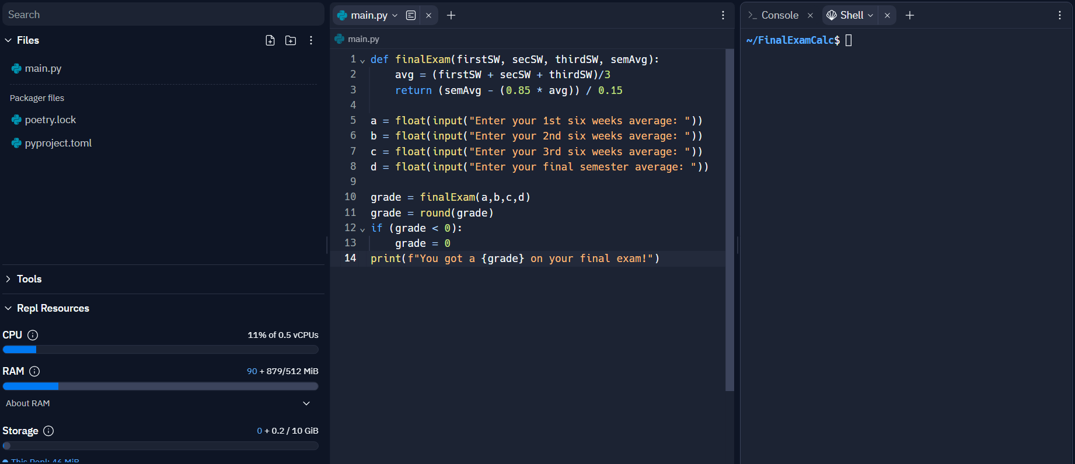The width and height of the screenshot is (1075, 464).
Task: Open the Shell tab dropdown arrow
Action: (870, 15)
